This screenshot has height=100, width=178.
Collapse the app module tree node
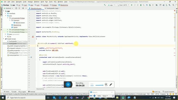pos(4,11)
